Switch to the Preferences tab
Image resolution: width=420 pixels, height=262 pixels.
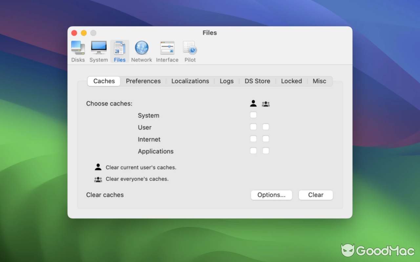click(143, 81)
